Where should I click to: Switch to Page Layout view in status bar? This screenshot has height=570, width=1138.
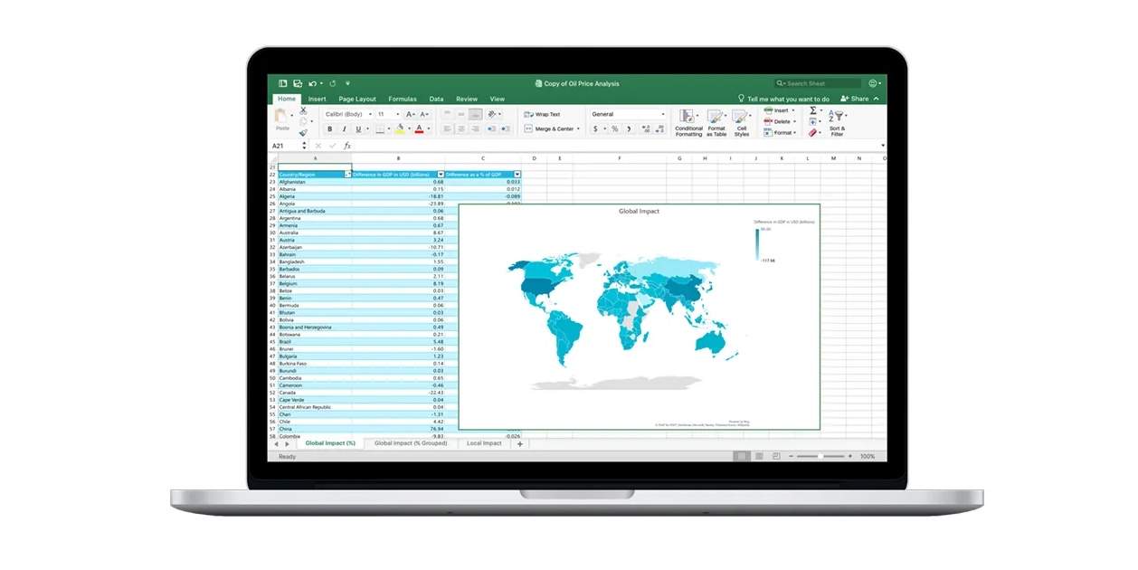click(x=759, y=457)
